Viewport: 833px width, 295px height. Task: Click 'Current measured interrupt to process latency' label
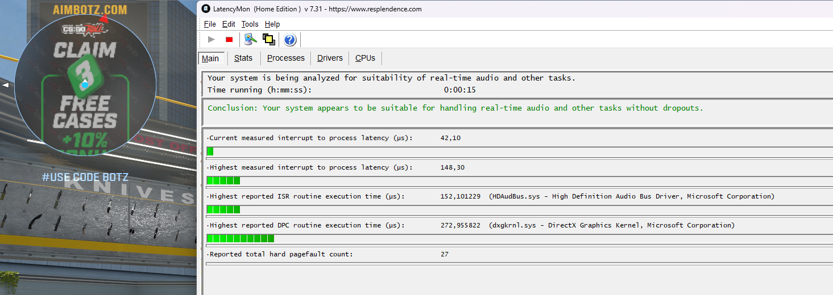311,138
